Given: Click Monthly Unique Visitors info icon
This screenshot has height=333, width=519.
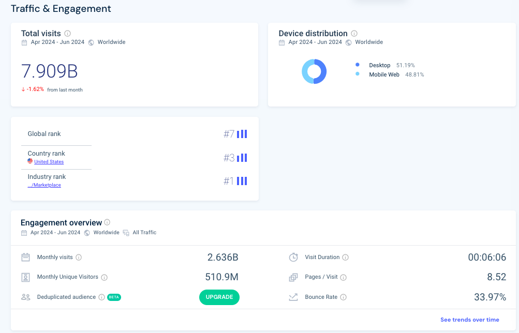Looking at the screenshot, I should pos(105,277).
